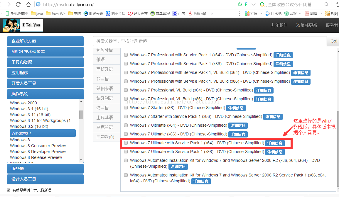The height and width of the screenshot is (197, 339).
Task: Expand the 网银 dropdown arrow
Action: [300, 14]
